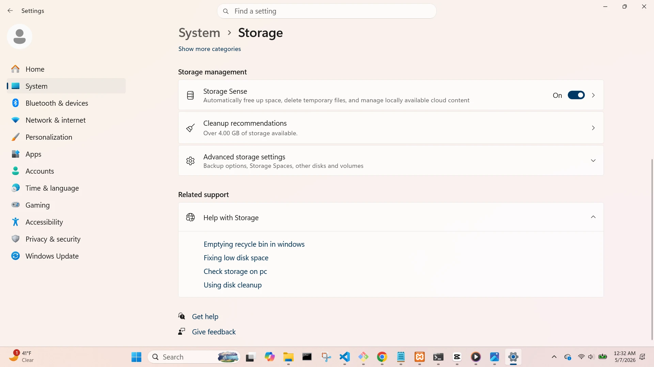The width and height of the screenshot is (654, 367).
Task: Open Time & language settings
Action: pyautogui.click(x=66, y=188)
